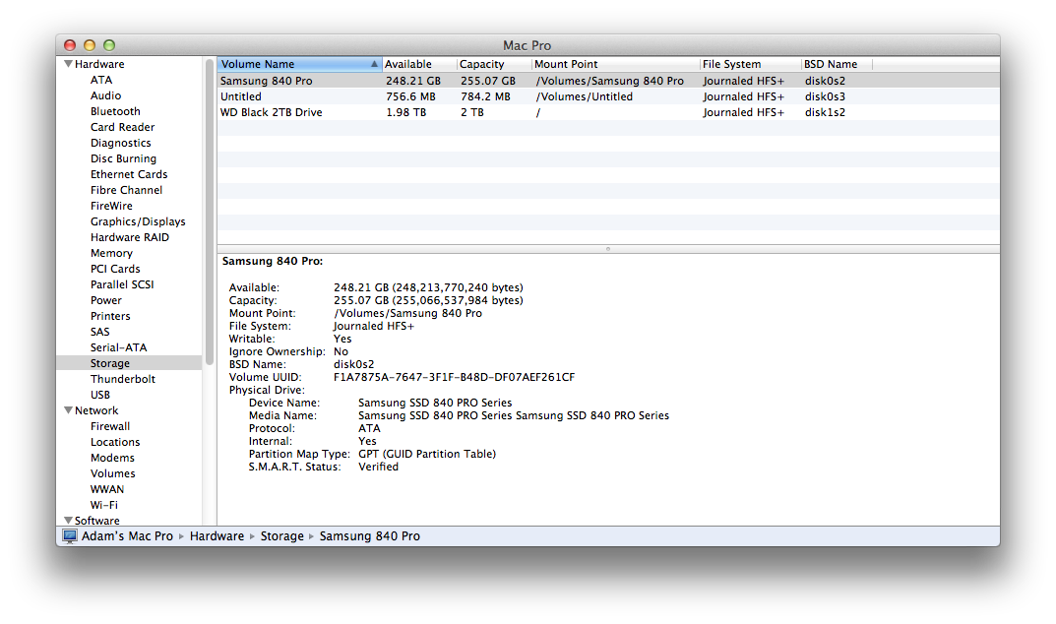Click the Verified S.M.A.R.T. status value
The image size is (1056, 624).
click(x=378, y=467)
